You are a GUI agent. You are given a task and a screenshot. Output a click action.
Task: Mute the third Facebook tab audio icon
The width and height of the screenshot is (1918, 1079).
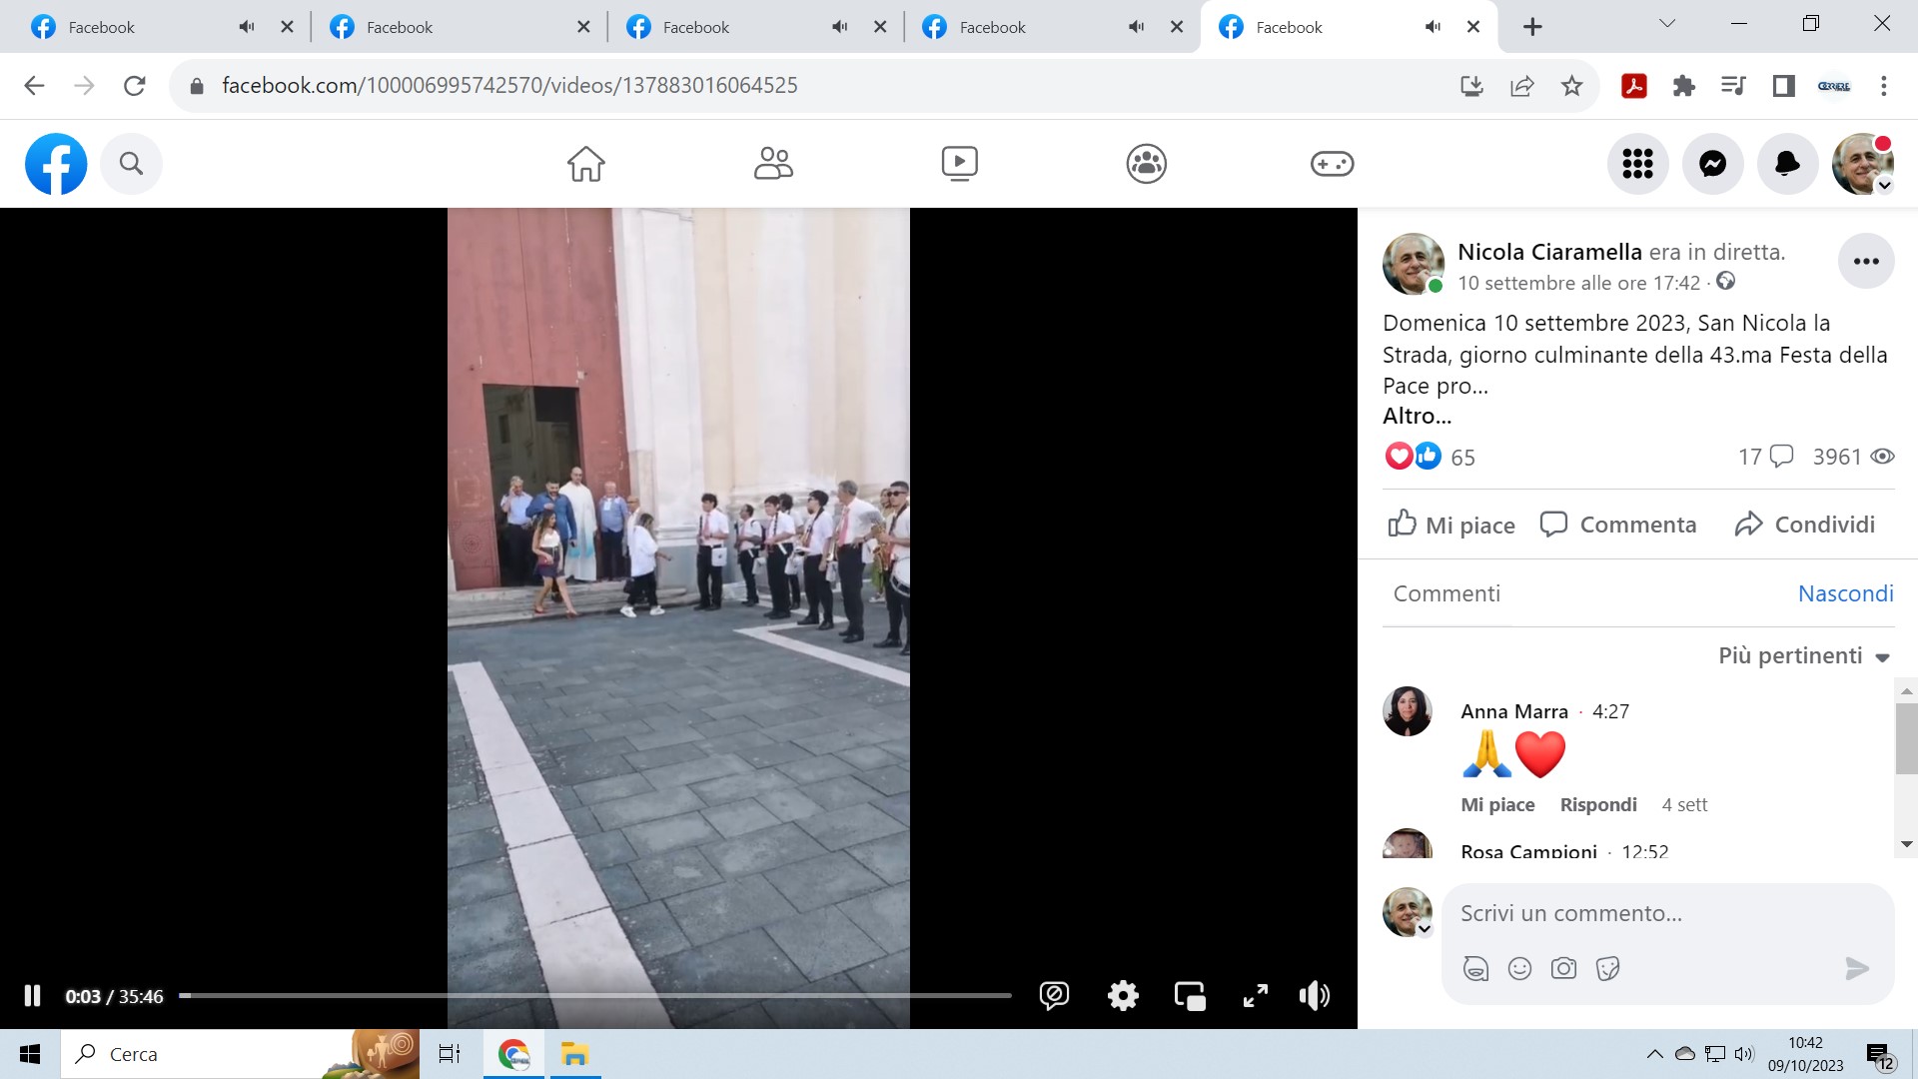pos(839,27)
